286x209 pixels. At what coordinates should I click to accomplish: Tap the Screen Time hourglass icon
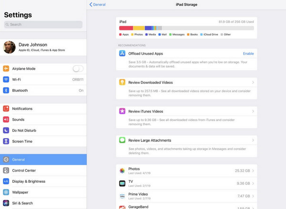tap(6, 141)
